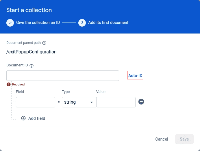Expand the field Type dropdown arrow

pyautogui.click(x=92, y=102)
